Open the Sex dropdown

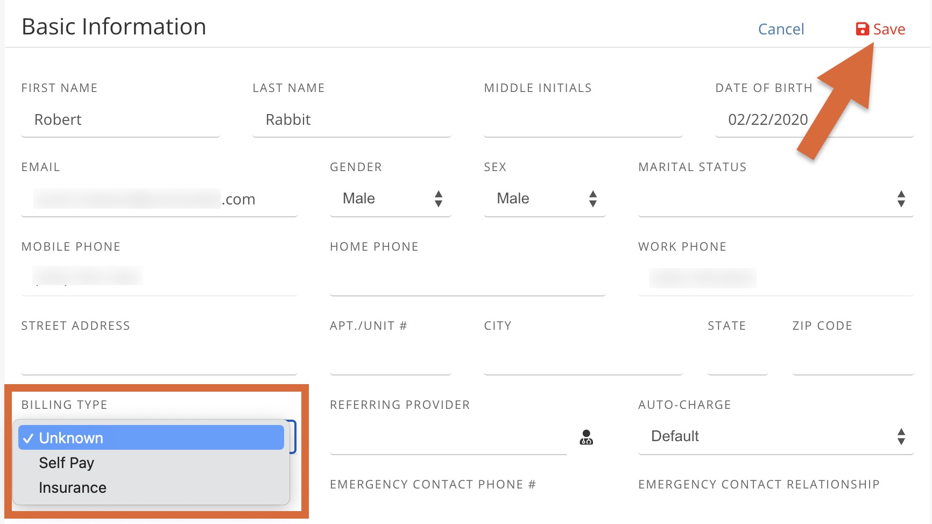click(x=545, y=199)
